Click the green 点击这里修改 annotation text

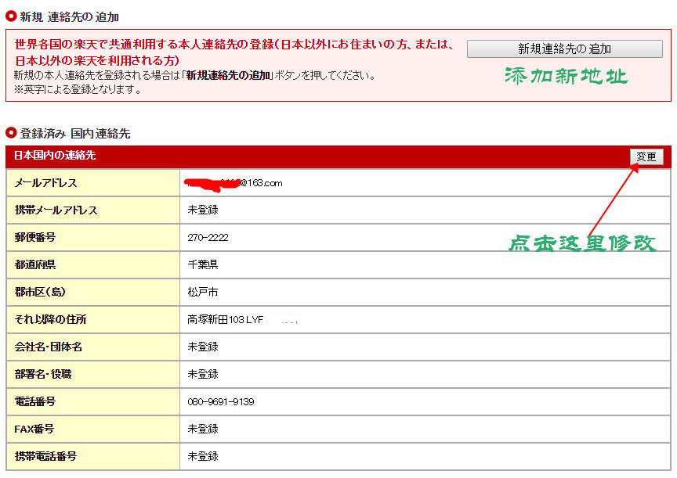click(x=581, y=243)
